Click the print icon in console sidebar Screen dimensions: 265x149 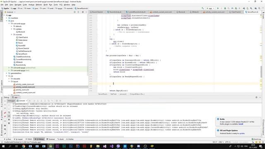coord(9,120)
